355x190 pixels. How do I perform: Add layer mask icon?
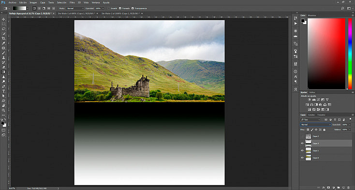pos(328,188)
